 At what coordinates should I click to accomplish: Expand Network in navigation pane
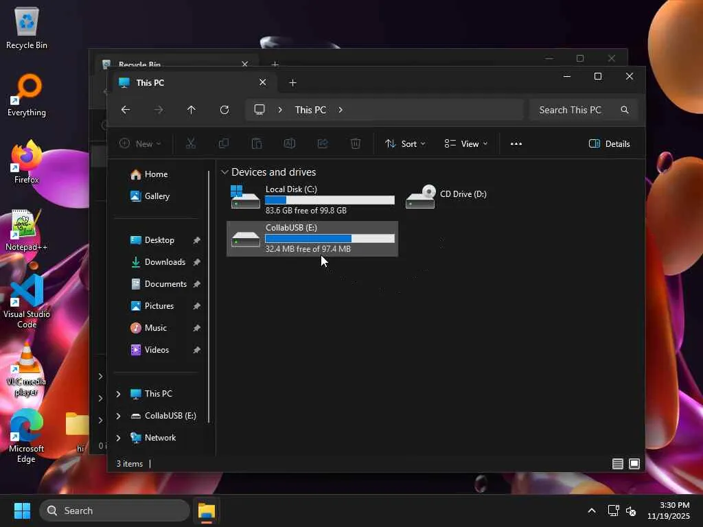coord(118,438)
